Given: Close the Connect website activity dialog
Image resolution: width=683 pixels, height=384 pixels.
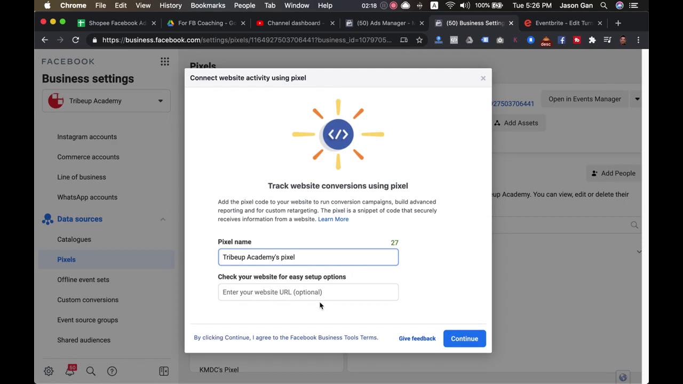Looking at the screenshot, I should pos(483,78).
